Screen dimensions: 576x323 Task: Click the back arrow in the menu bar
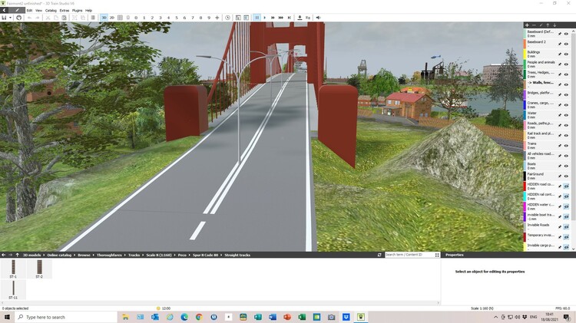click(4, 10)
